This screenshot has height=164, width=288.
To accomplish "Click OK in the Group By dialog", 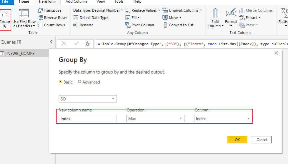I will coord(237,140).
